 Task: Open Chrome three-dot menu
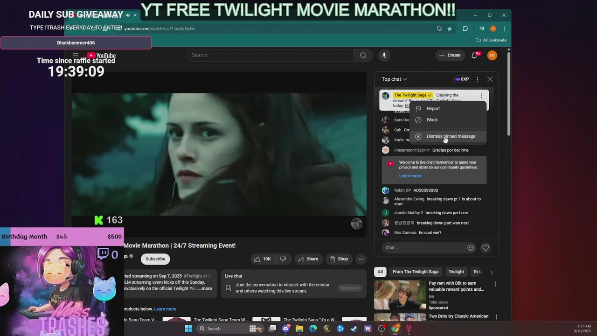pos(504,28)
